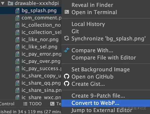Select ic_like_nor.png in project tree
The image size is (150, 114).
[40, 40]
